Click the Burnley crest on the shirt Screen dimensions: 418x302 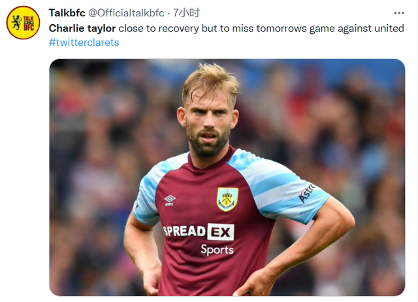227,199
